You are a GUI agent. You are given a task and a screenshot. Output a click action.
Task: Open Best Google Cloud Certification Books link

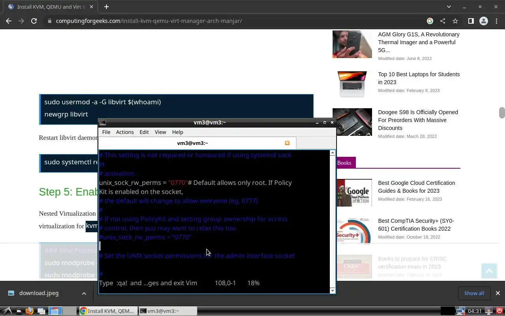point(416,187)
